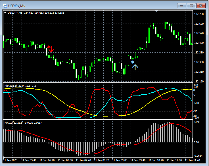
Task: Click the 11 Jan 07:00 time label
Action: point(65,160)
